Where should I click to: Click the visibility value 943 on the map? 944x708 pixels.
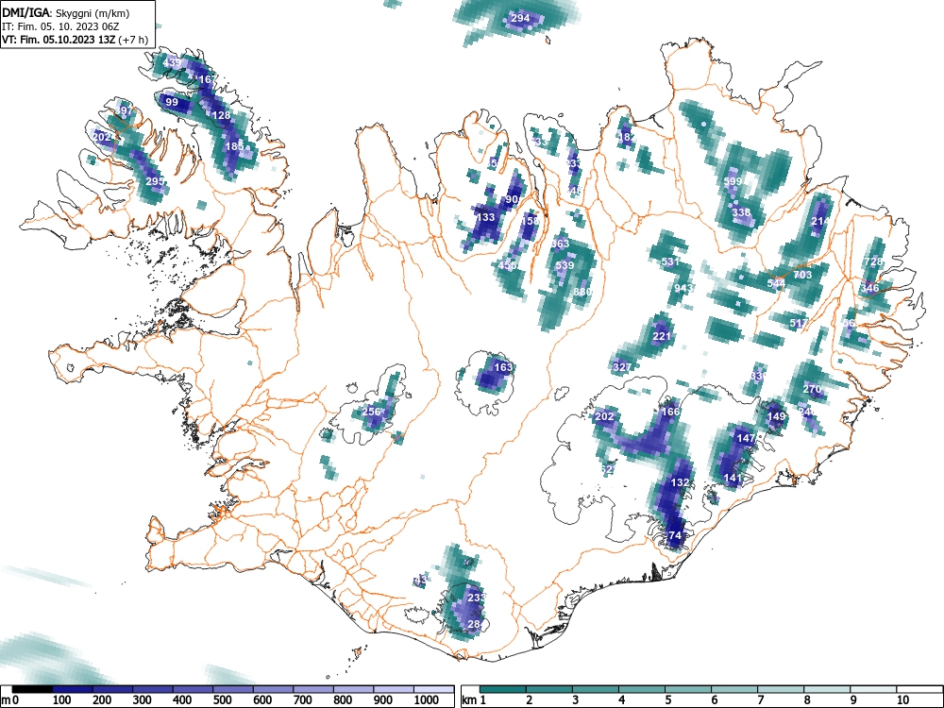pos(683,288)
